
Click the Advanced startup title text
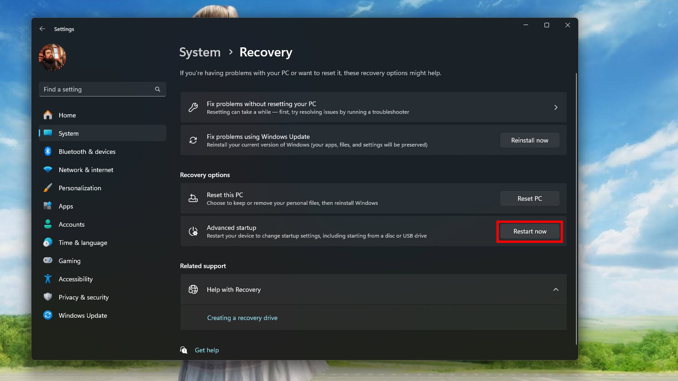pos(231,228)
